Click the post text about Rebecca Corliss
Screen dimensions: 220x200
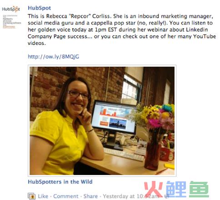(x=122, y=29)
